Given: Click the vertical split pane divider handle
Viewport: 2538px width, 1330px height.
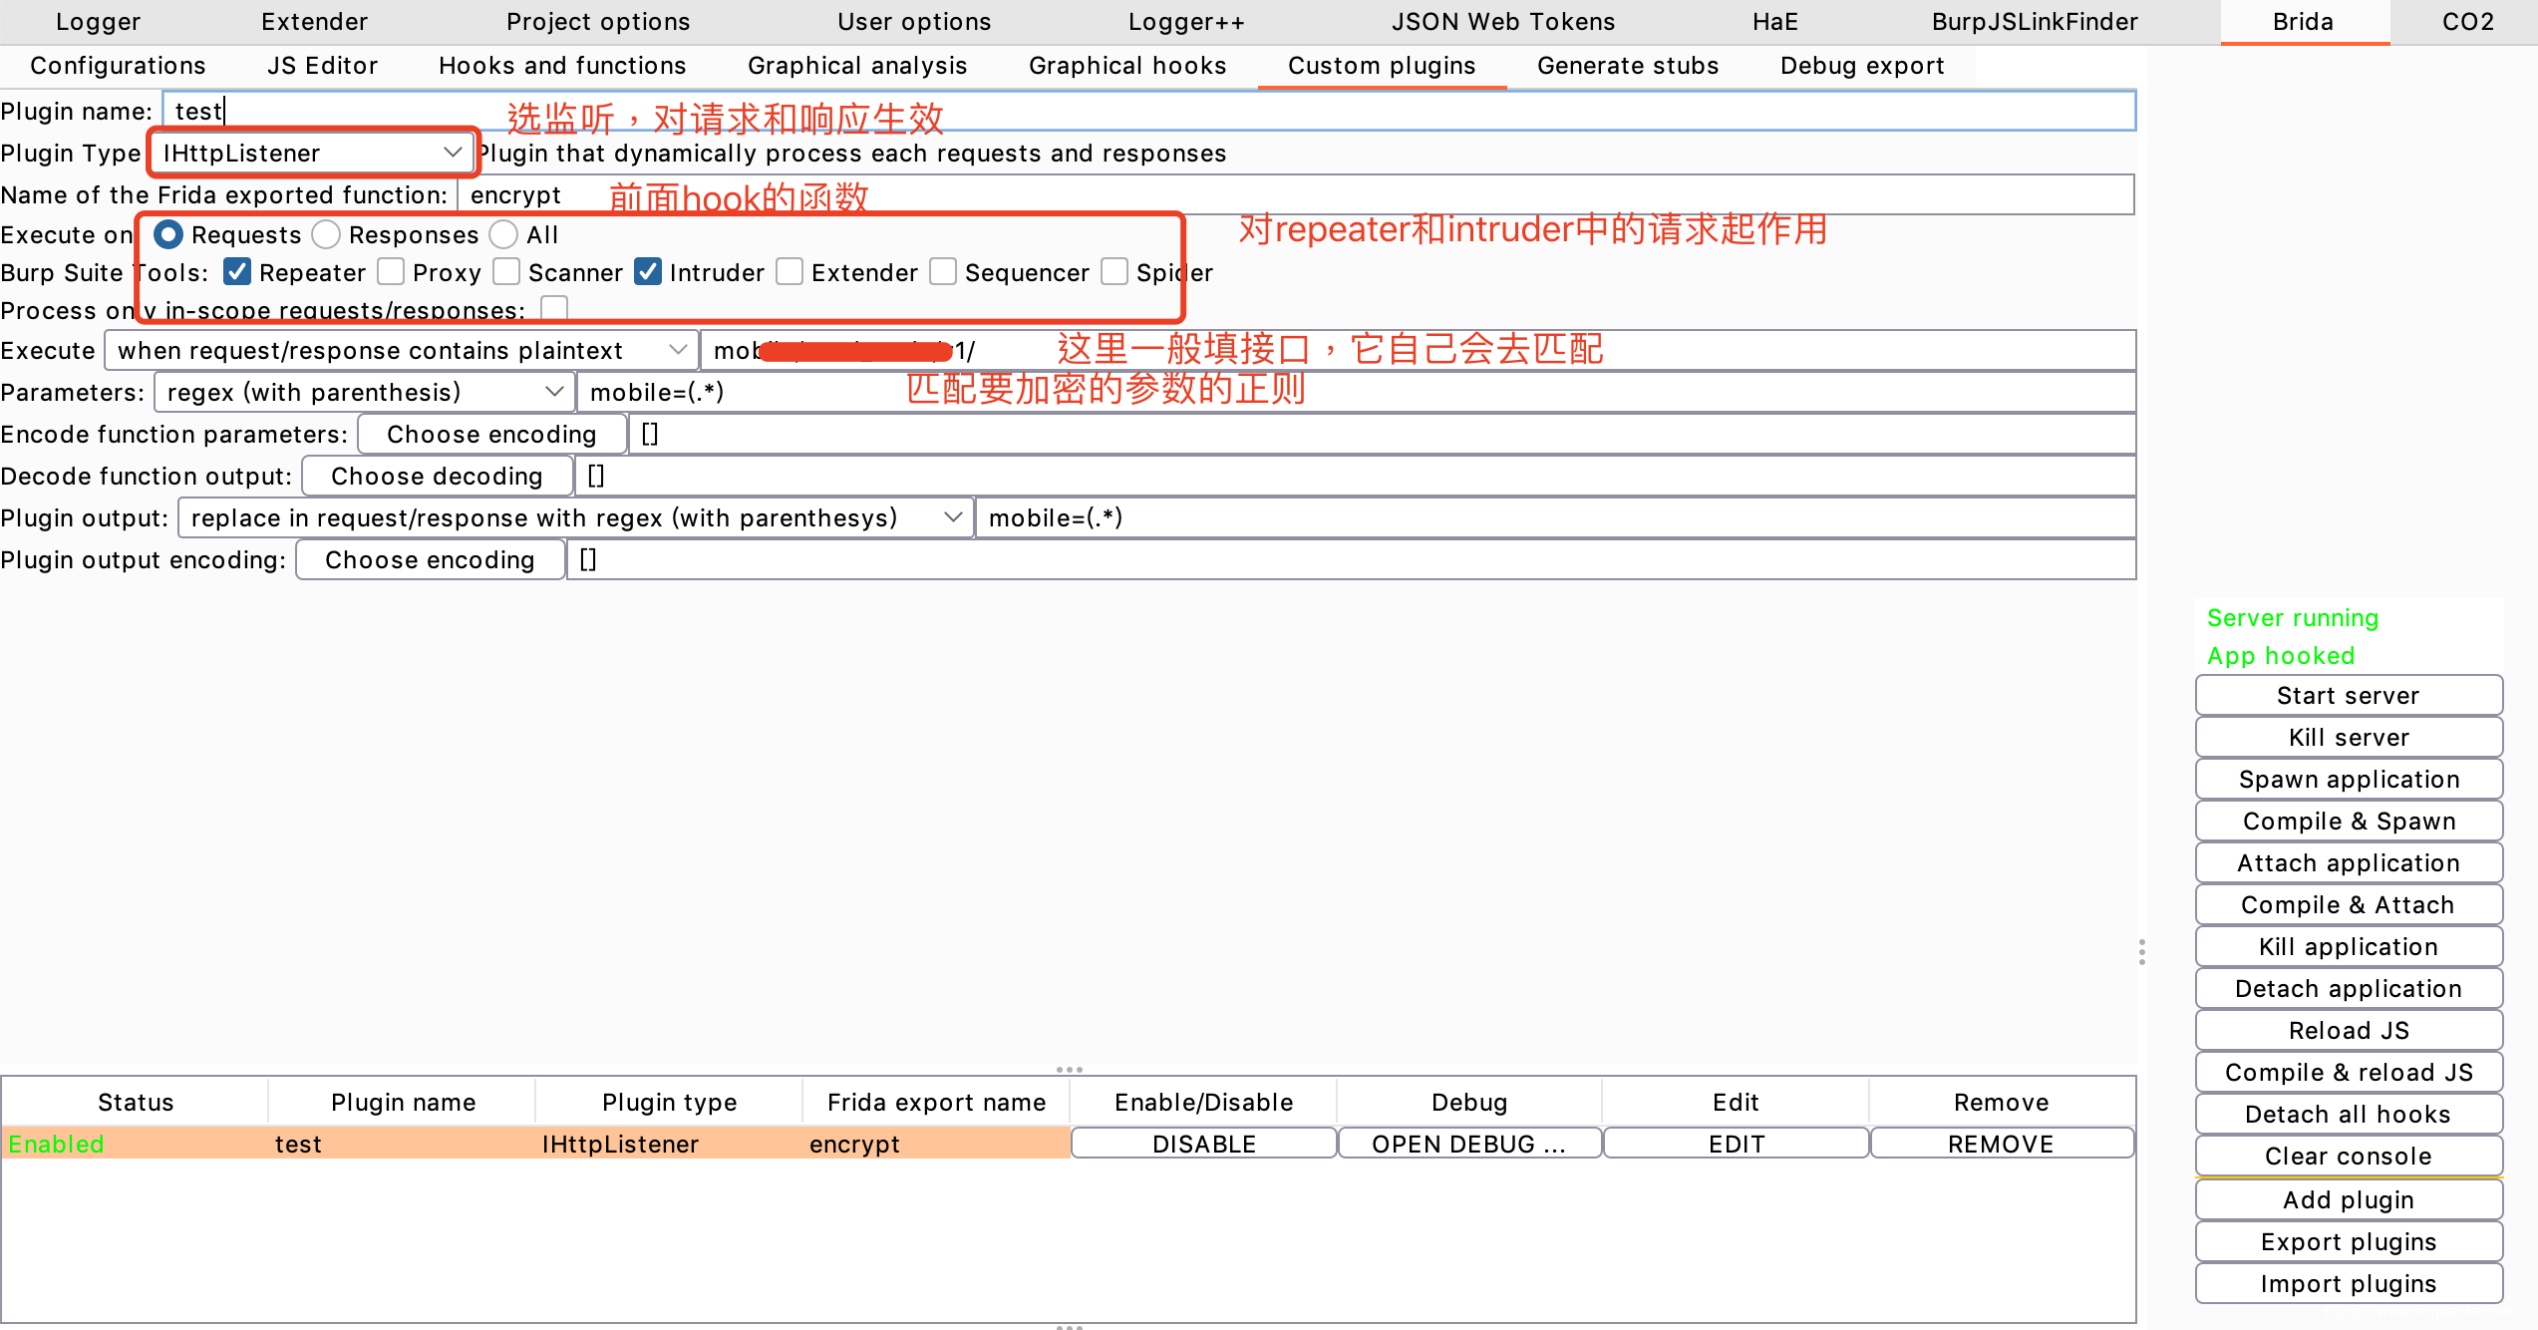Looking at the screenshot, I should click(2141, 951).
